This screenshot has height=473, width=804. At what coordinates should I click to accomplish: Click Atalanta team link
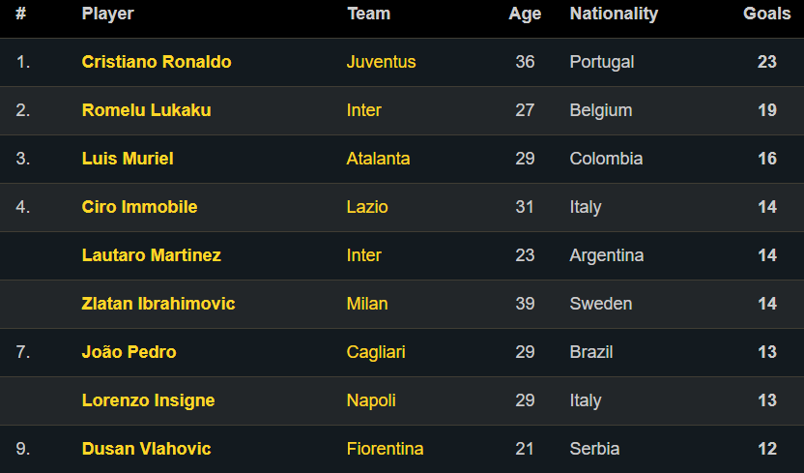tap(378, 159)
